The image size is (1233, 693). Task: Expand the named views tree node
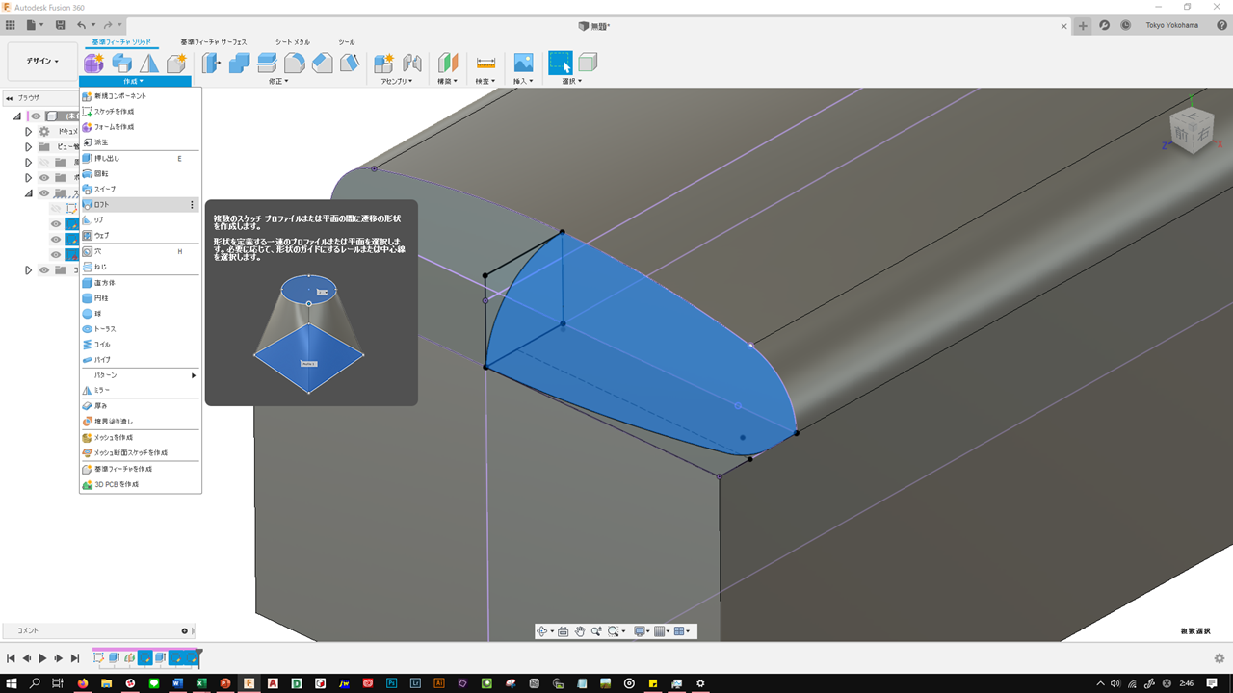pos(29,147)
